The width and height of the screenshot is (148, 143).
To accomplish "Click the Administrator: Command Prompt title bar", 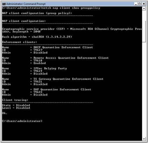I will pos(68,4).
